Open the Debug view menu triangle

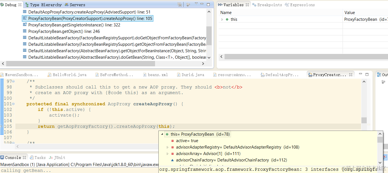[196, 4]
